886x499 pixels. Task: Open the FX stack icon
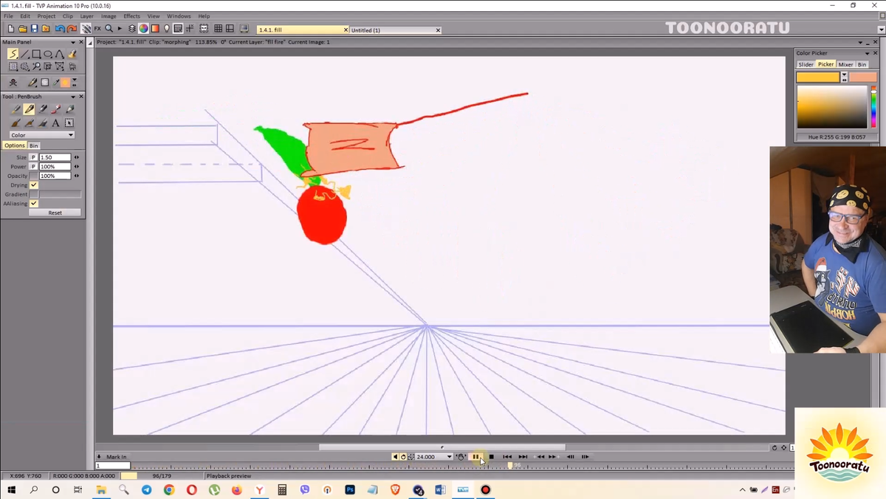click(x=97, y=29)
